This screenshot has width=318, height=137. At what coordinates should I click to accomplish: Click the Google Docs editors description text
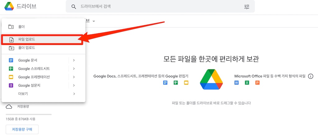point(141,76)
